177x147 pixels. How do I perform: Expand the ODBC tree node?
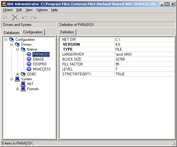click(17, 74)
